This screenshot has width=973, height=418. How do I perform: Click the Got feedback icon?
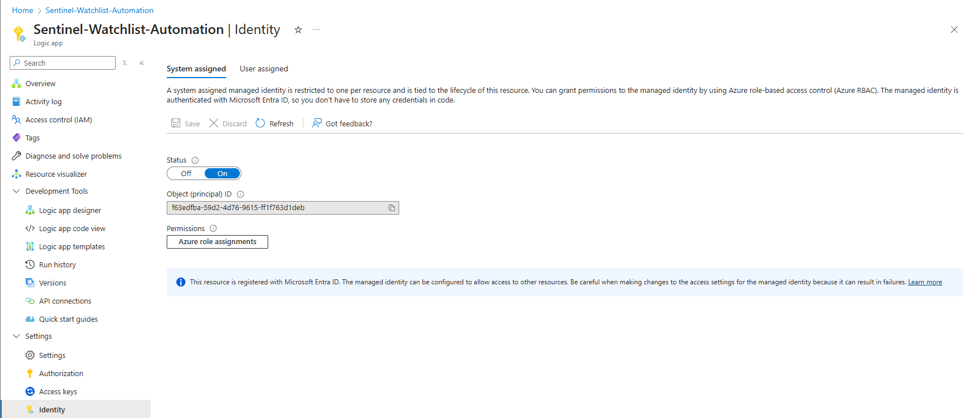(317, 123)
